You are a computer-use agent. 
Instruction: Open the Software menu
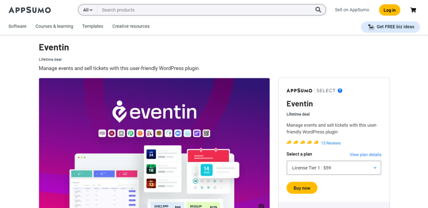(18, 26)
